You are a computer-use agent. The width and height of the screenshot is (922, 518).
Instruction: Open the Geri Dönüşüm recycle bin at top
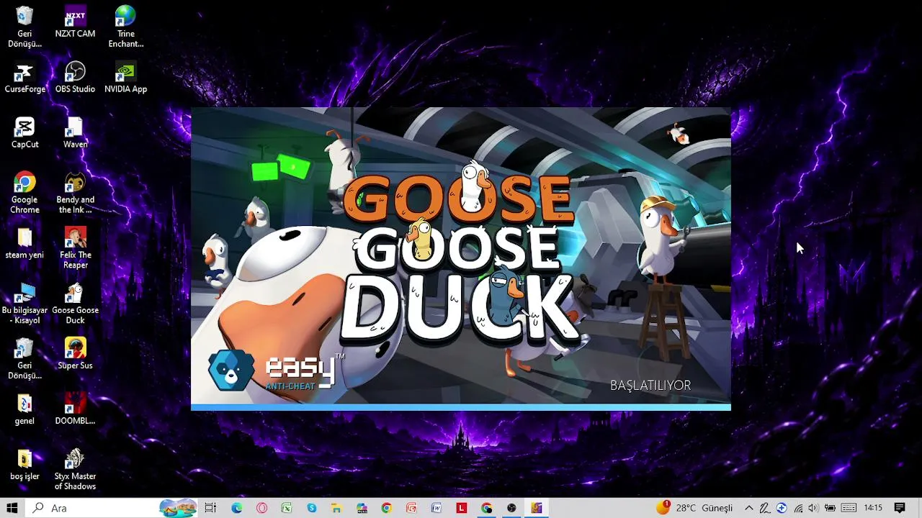[x=24, y=27]
